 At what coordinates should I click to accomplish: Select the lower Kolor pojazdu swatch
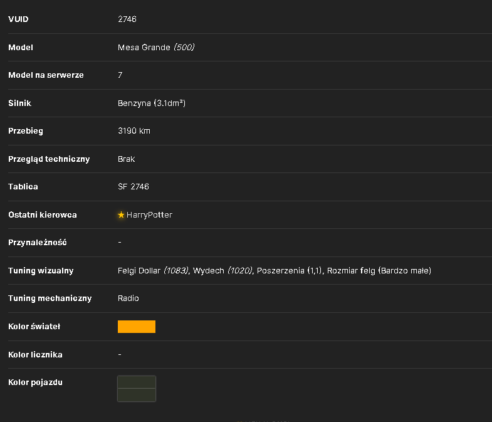(137, 395)
